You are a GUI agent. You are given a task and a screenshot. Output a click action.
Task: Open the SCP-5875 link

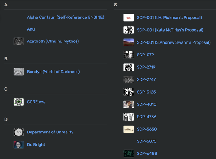click(x=147, y=141)
